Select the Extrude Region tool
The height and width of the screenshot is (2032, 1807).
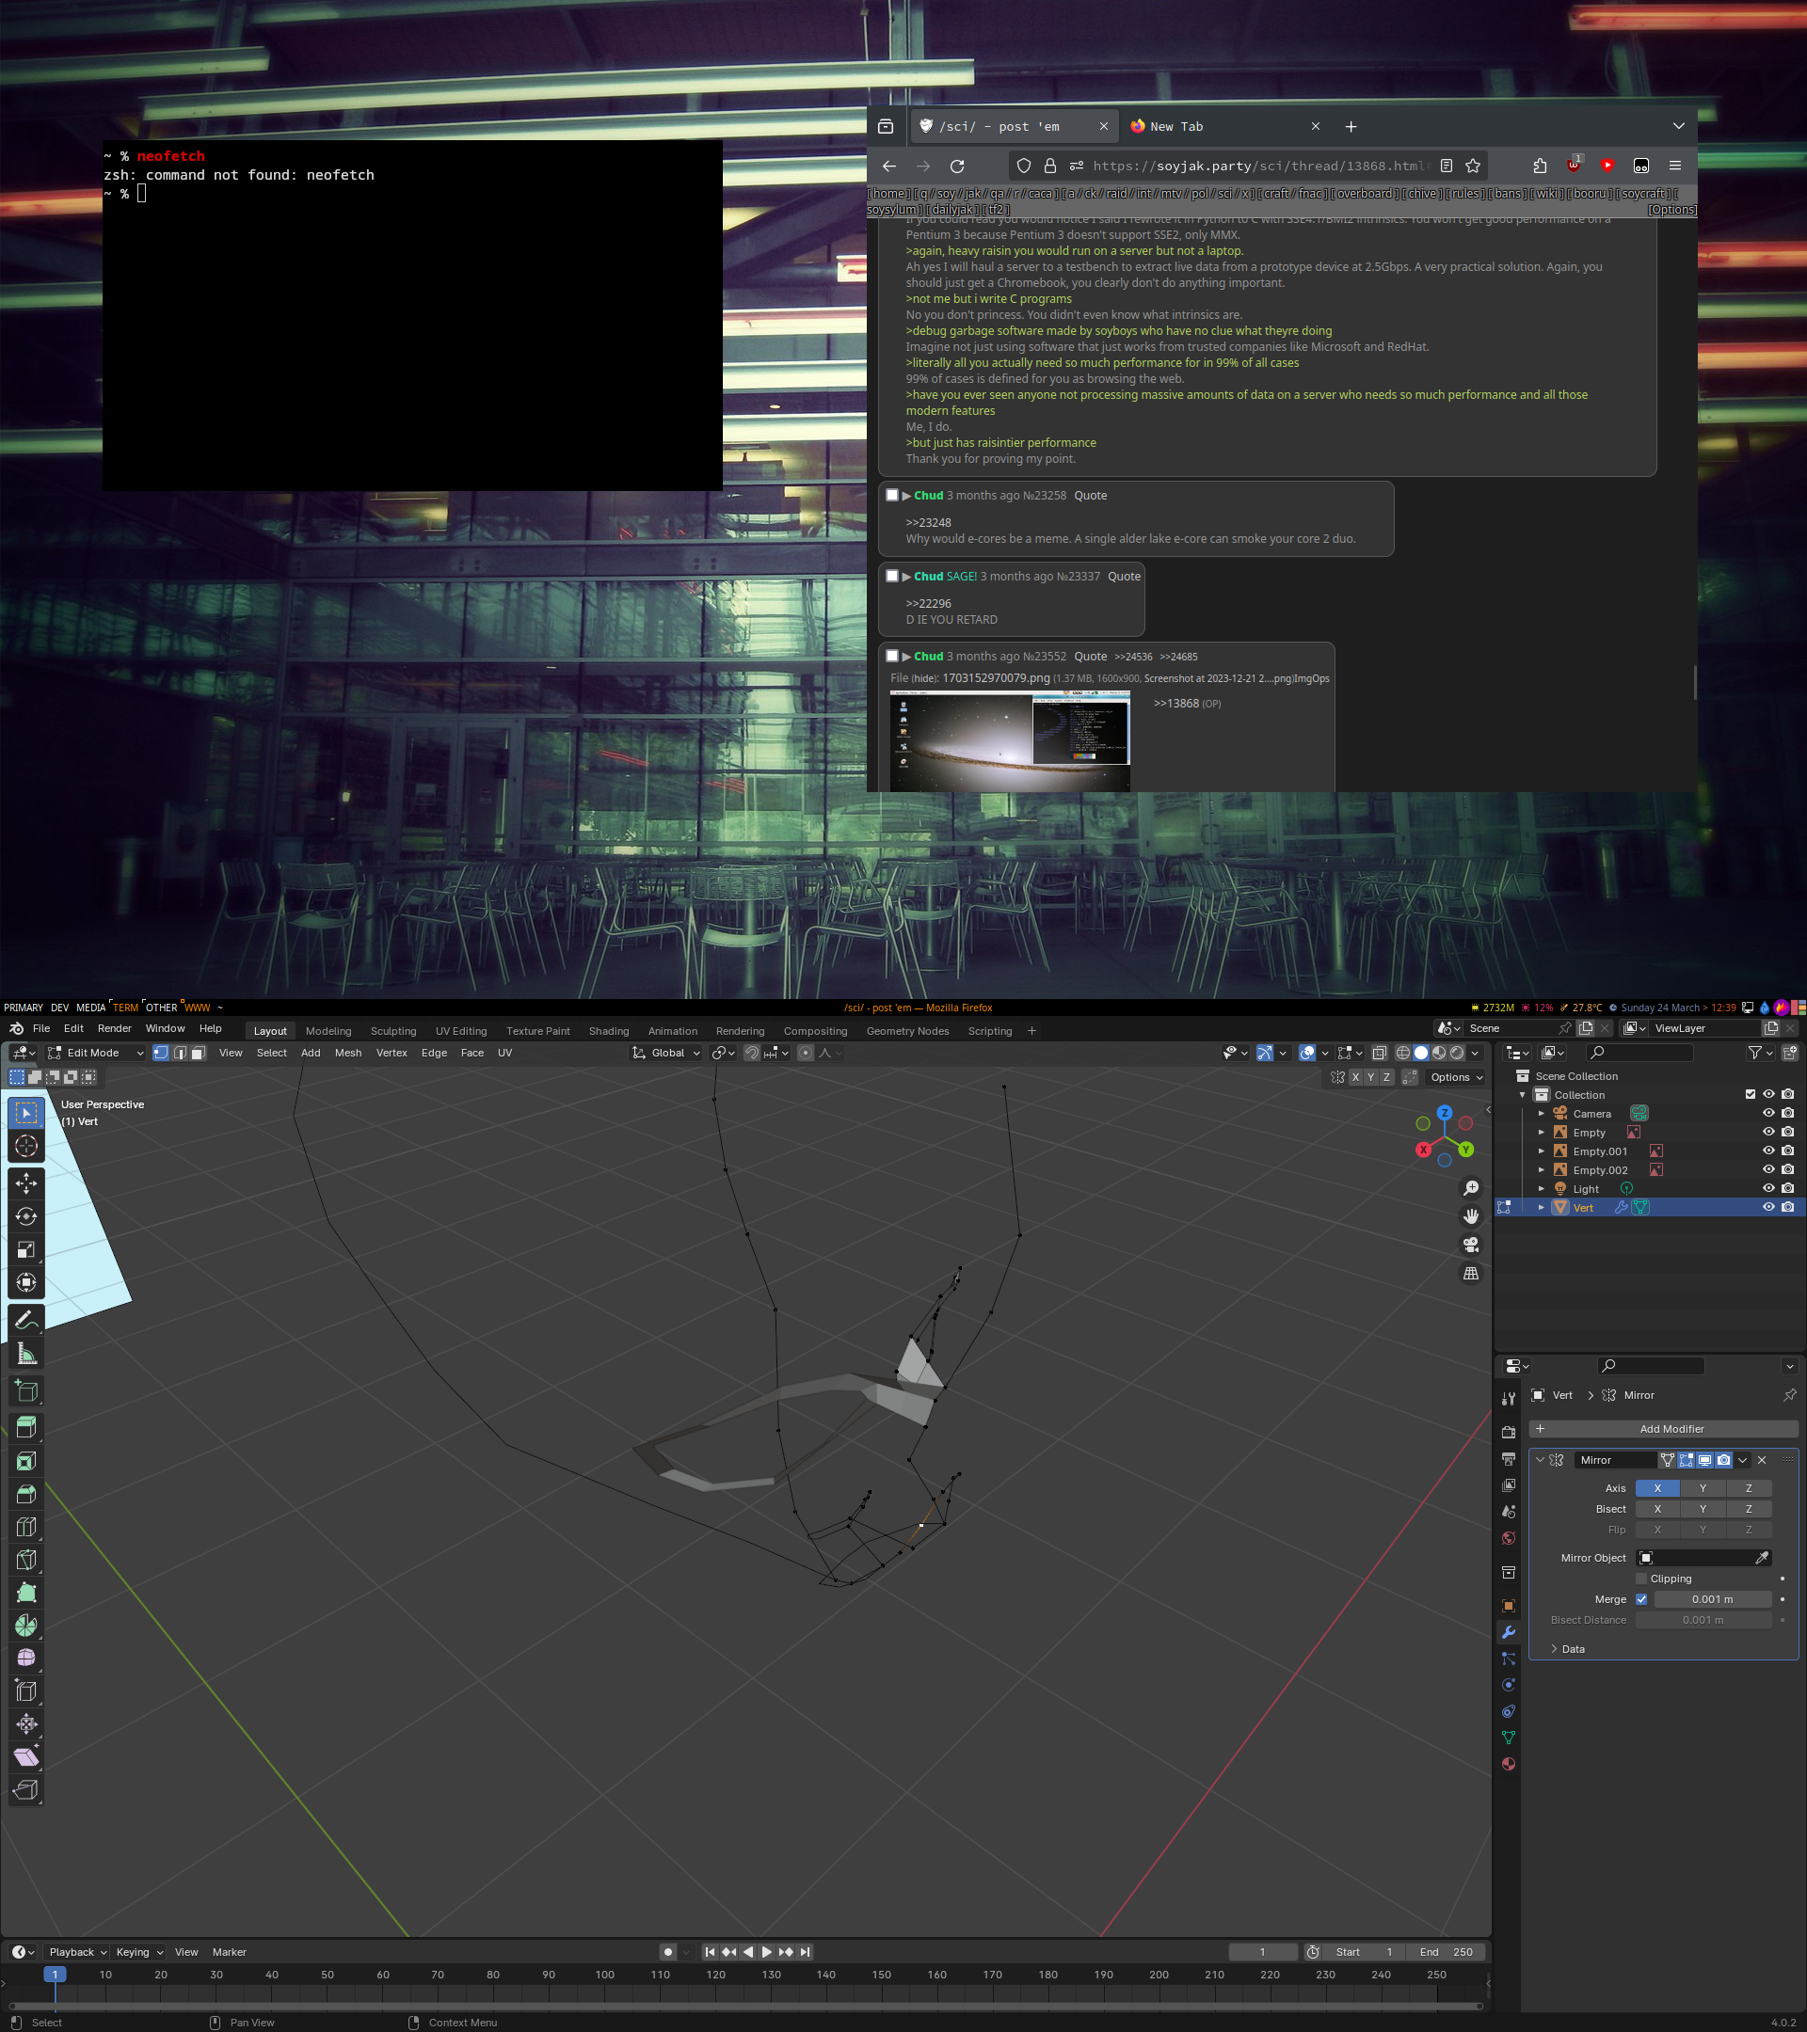[x=27, y=1427]
